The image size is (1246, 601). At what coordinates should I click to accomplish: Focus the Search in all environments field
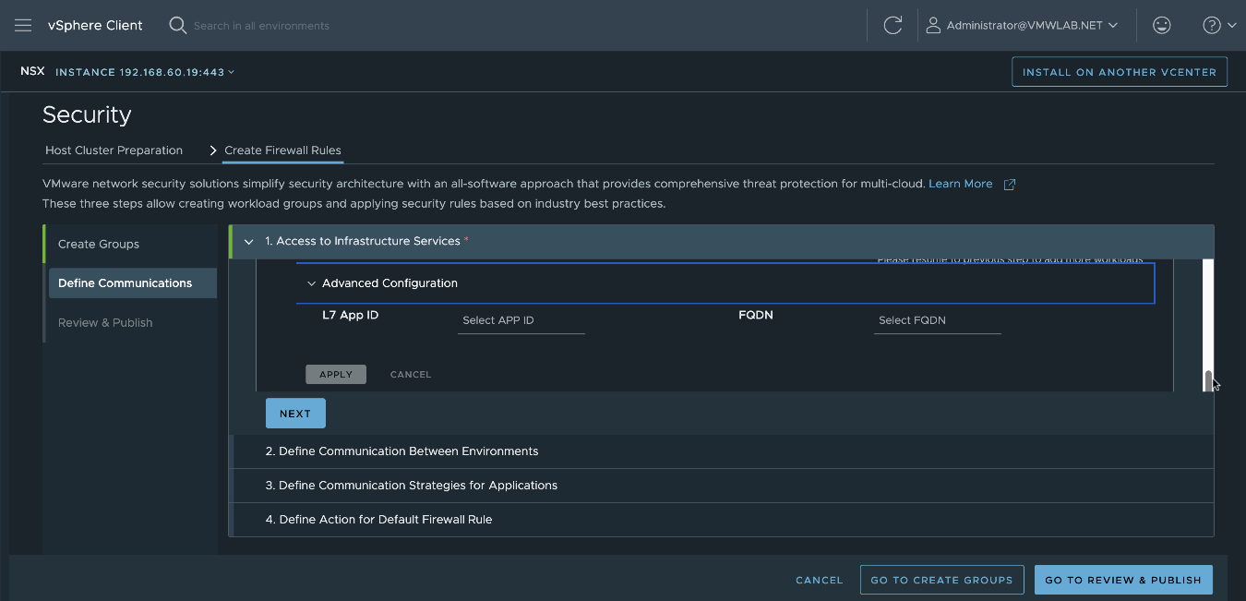(x=261, y=26)
